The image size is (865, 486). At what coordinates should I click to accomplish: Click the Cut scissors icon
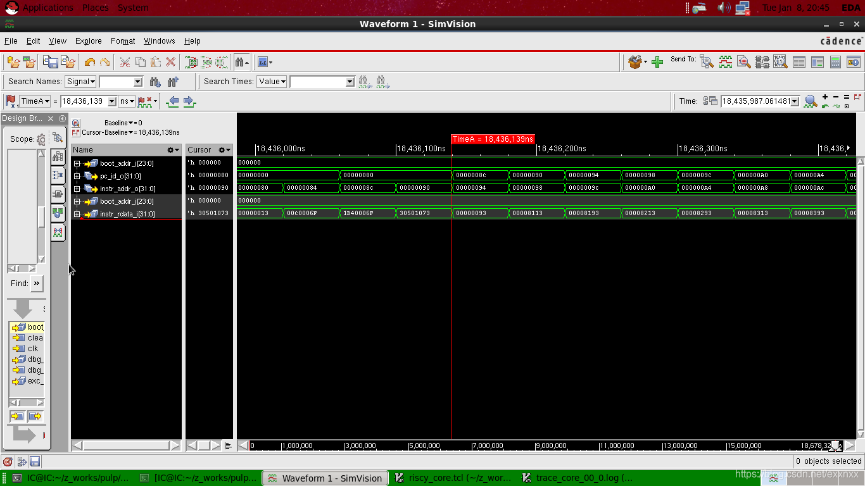tap(125, 62)
